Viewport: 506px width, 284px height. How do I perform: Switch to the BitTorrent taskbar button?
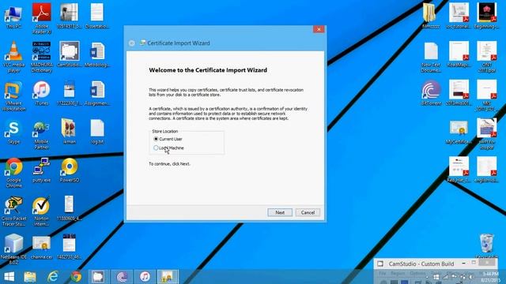tap(122, 277)
